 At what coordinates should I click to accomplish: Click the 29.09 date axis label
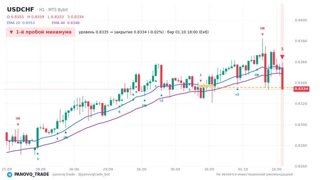108,169
